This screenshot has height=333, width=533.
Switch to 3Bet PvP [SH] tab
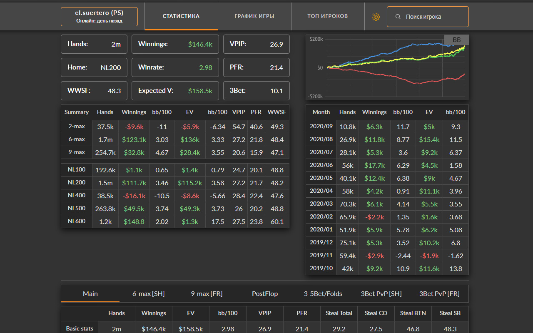click(381, 293)
